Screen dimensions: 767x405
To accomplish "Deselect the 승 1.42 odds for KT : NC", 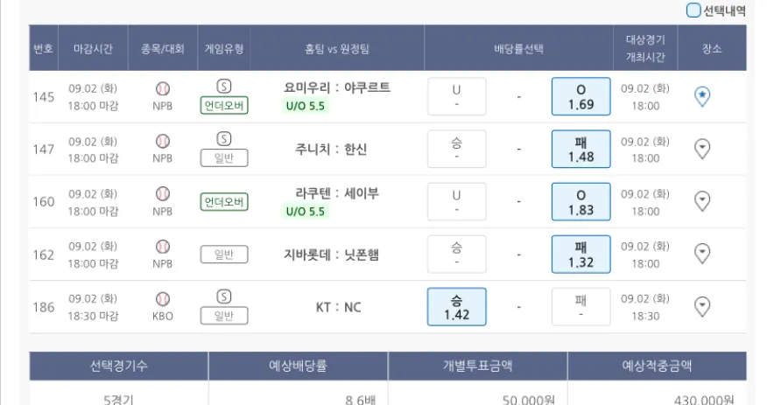I will pos(456,307).
